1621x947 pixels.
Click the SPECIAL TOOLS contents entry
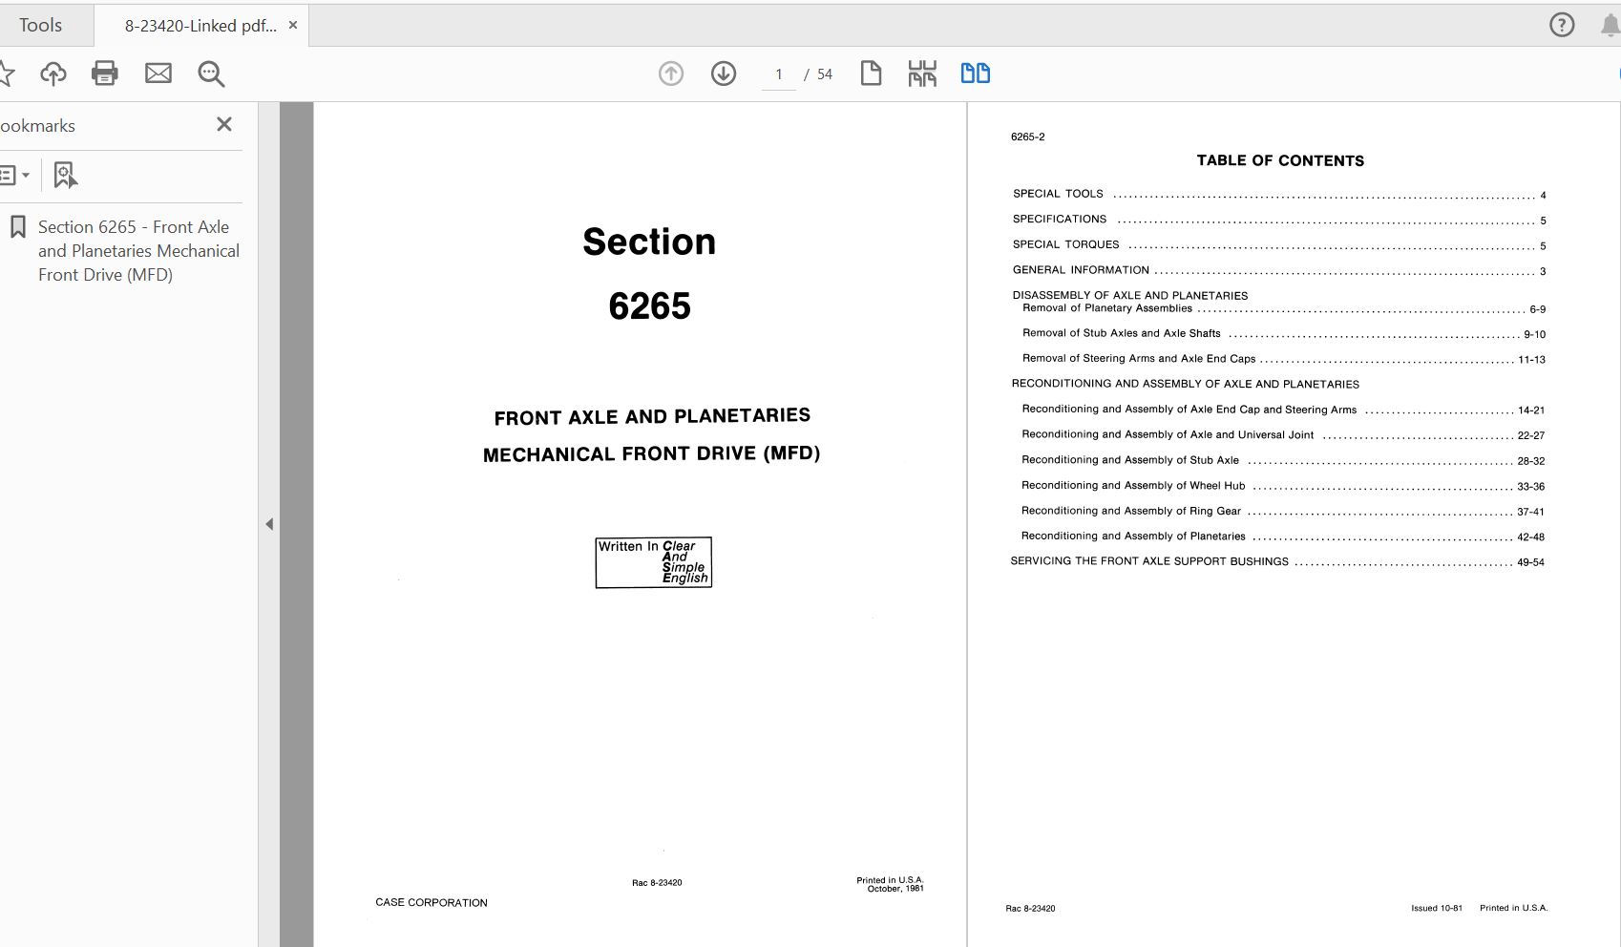[x=1279, y=194]
